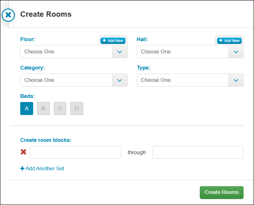Close the Create Rooms dialog
Image resolution: width=254 pixels, height=205 pixels.
[8, 15]
